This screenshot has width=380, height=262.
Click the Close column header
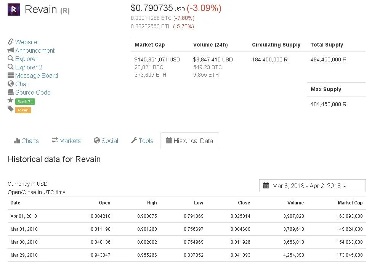point(244,203)
